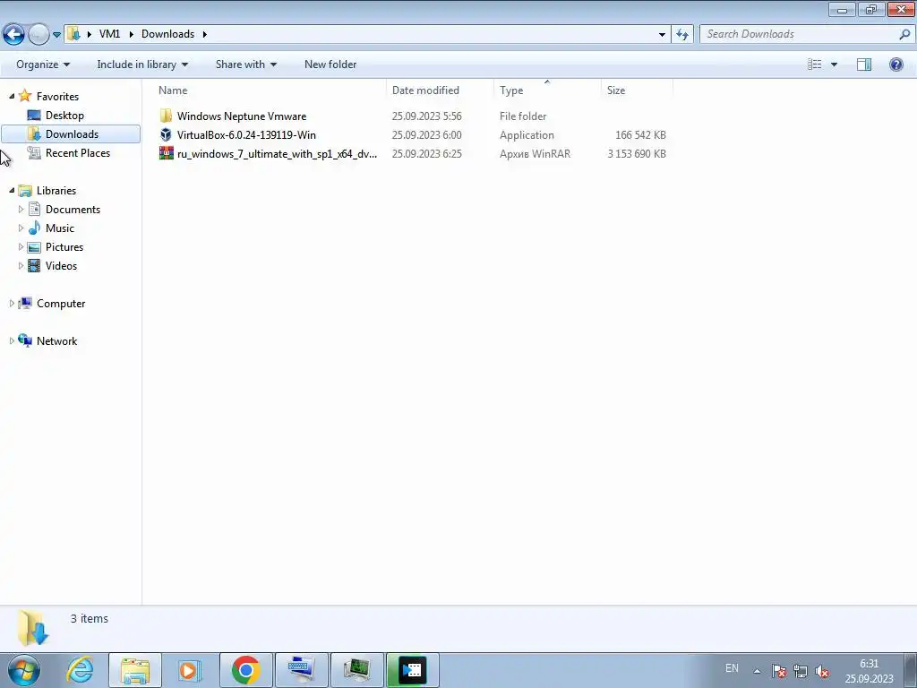Click the muted volume tray icon
Screen dimensions: 917x688
coord(822,671)
